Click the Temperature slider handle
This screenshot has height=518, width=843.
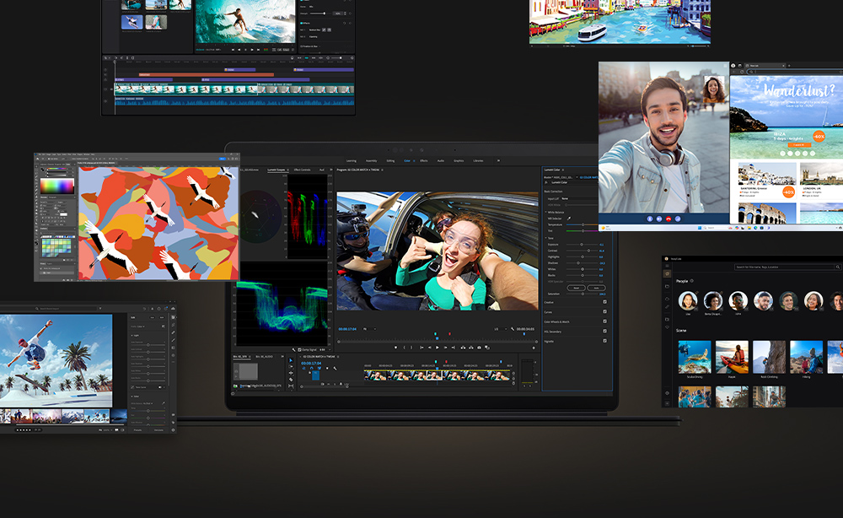pos(583,224)
